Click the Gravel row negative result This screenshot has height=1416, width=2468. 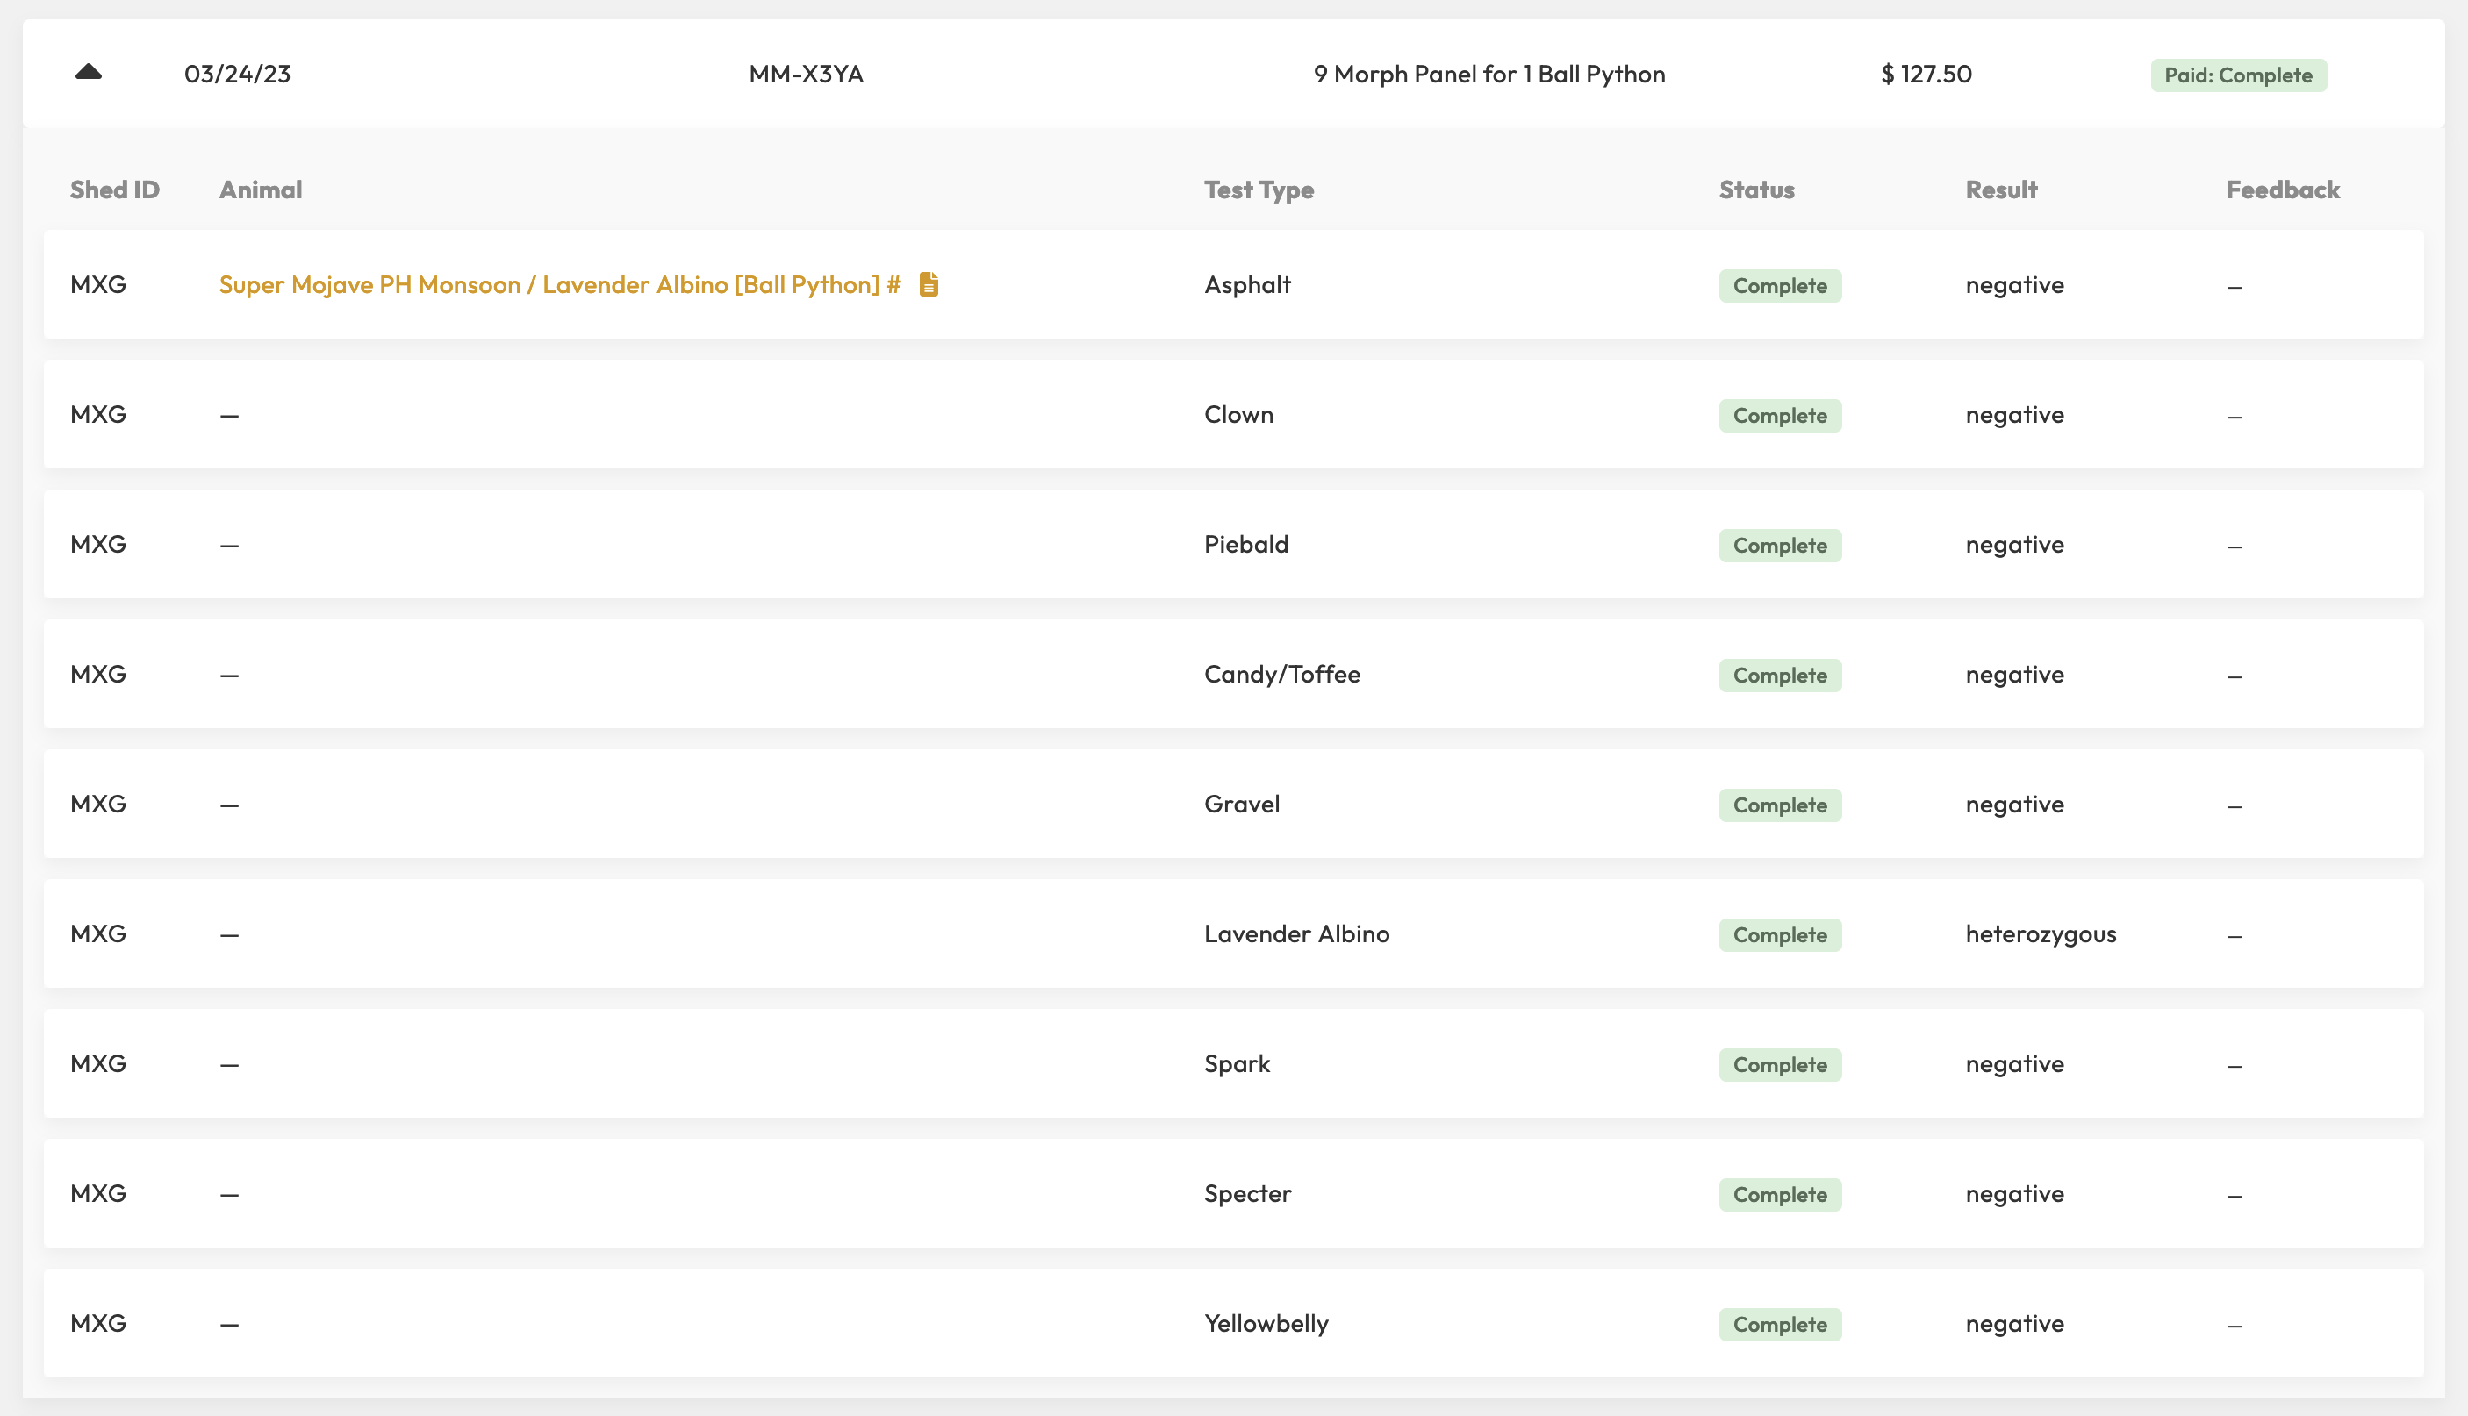[2013, 805]
